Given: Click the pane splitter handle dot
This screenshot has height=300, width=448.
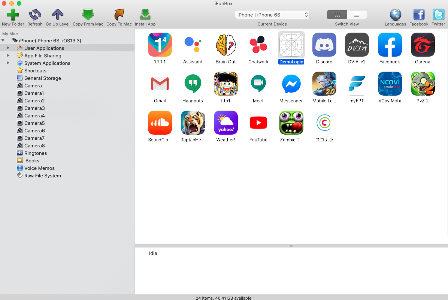Looking at the screenshot, I should [291, 246].
